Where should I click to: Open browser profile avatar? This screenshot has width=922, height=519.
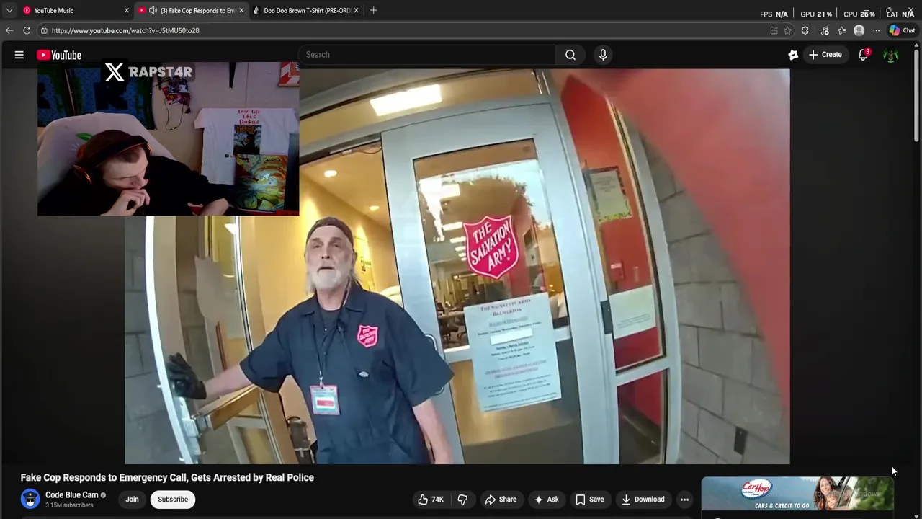(859, 30)
